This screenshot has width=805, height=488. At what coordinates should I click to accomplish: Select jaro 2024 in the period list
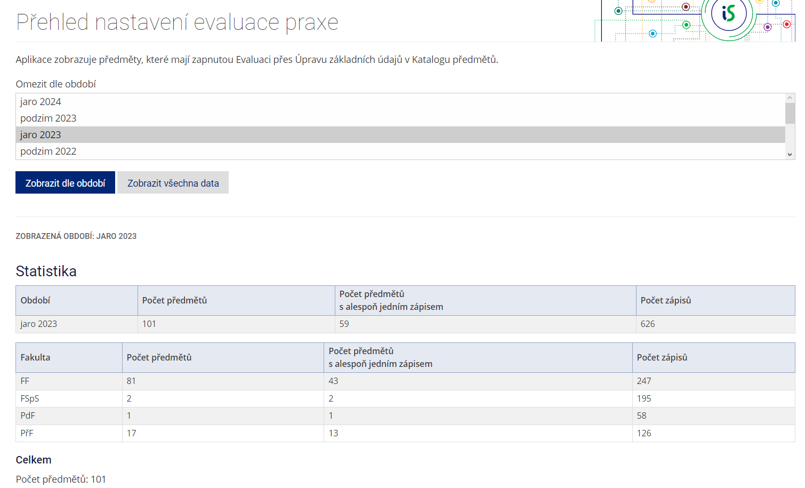point(400,102)
